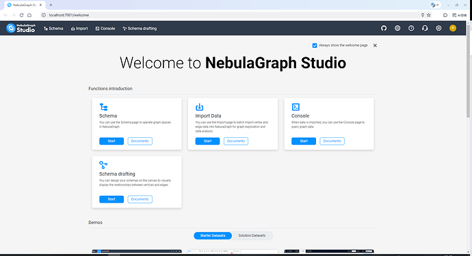The image size is (472, 256).
Task: Open the settings gear icon
Action: point(438,28)
